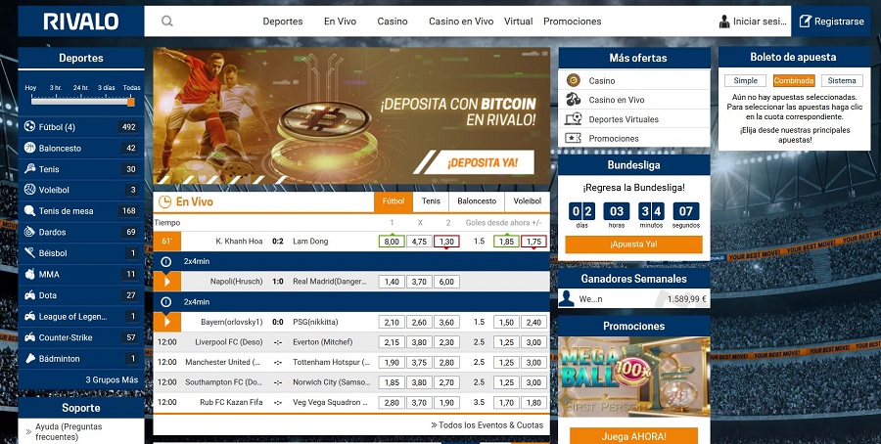Click the ¡Apuesta Ya! Bundesliga button

tap(633, 244)
